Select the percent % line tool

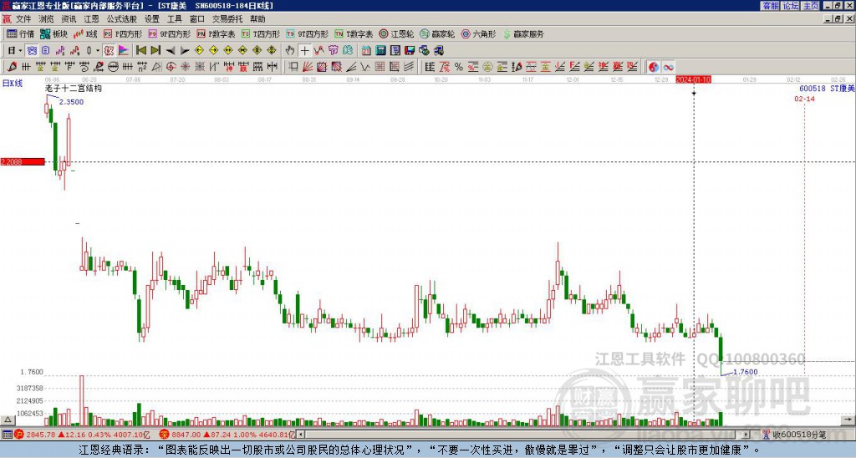pyautogui.click(x=459, y=67)
